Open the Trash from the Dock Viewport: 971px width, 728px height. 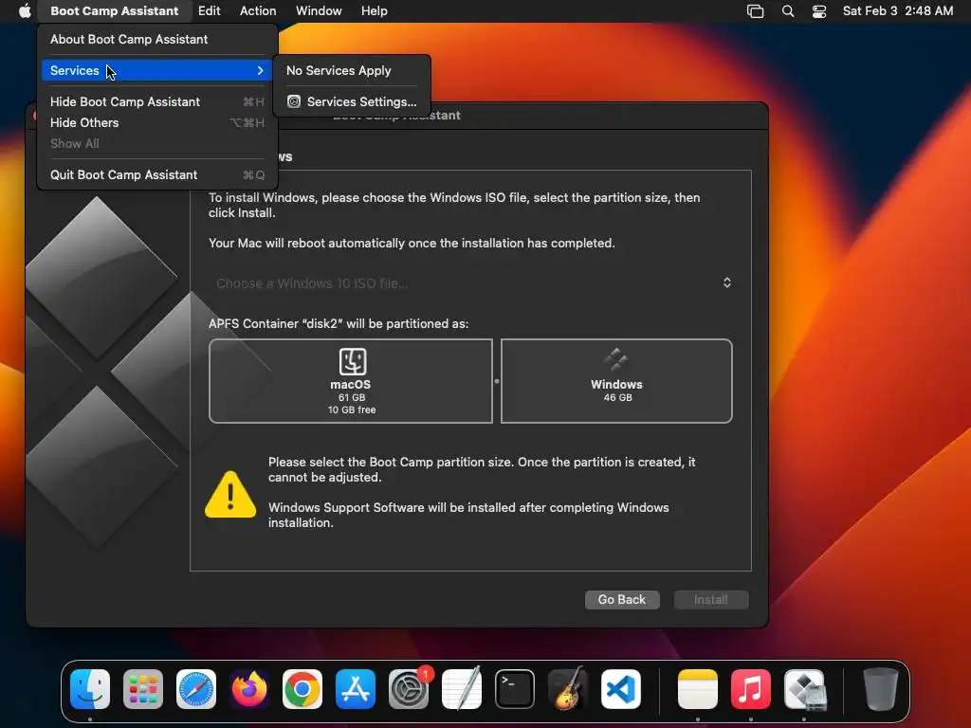coord(880,688)
